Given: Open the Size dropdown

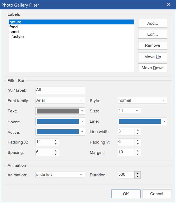Looking at the screenshot, I should [129, 111].
